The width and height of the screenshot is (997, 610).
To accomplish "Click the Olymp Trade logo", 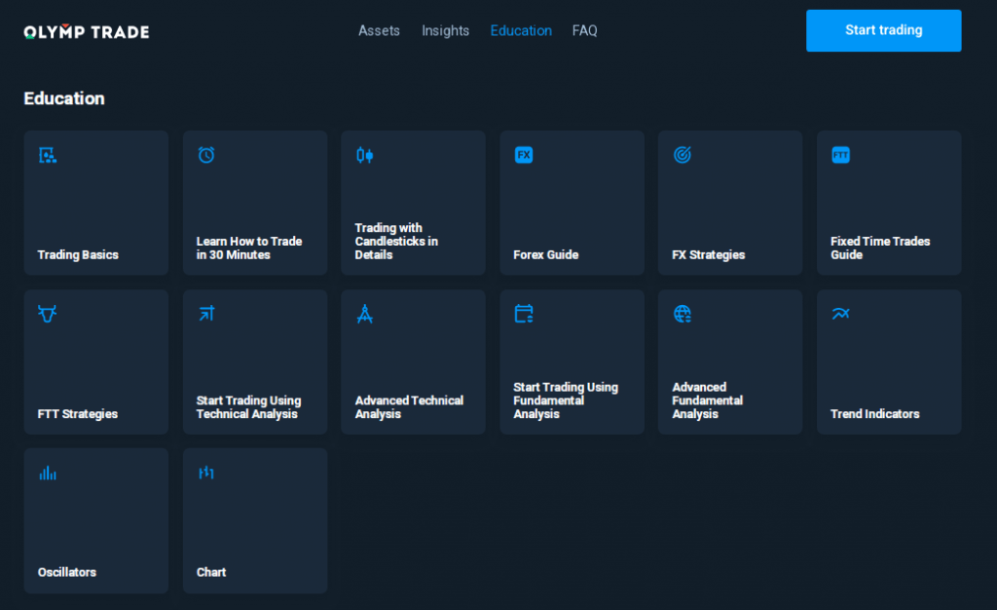I will pyautogui.click(x=87, y=32).
